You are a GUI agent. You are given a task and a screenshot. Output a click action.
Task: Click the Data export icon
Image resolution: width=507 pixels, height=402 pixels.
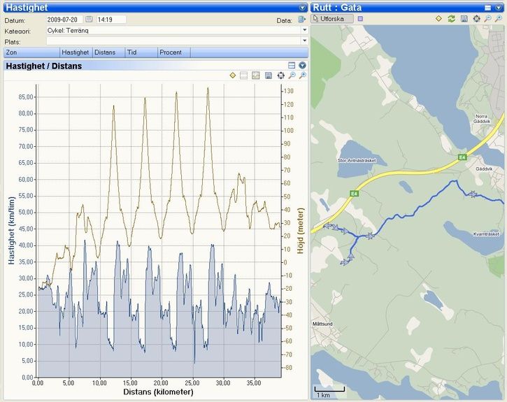coord(301,20)
